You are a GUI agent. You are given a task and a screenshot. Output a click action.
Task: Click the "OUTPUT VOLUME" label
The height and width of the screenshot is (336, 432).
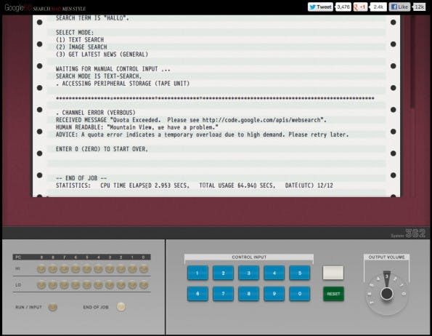coord(386,257)
